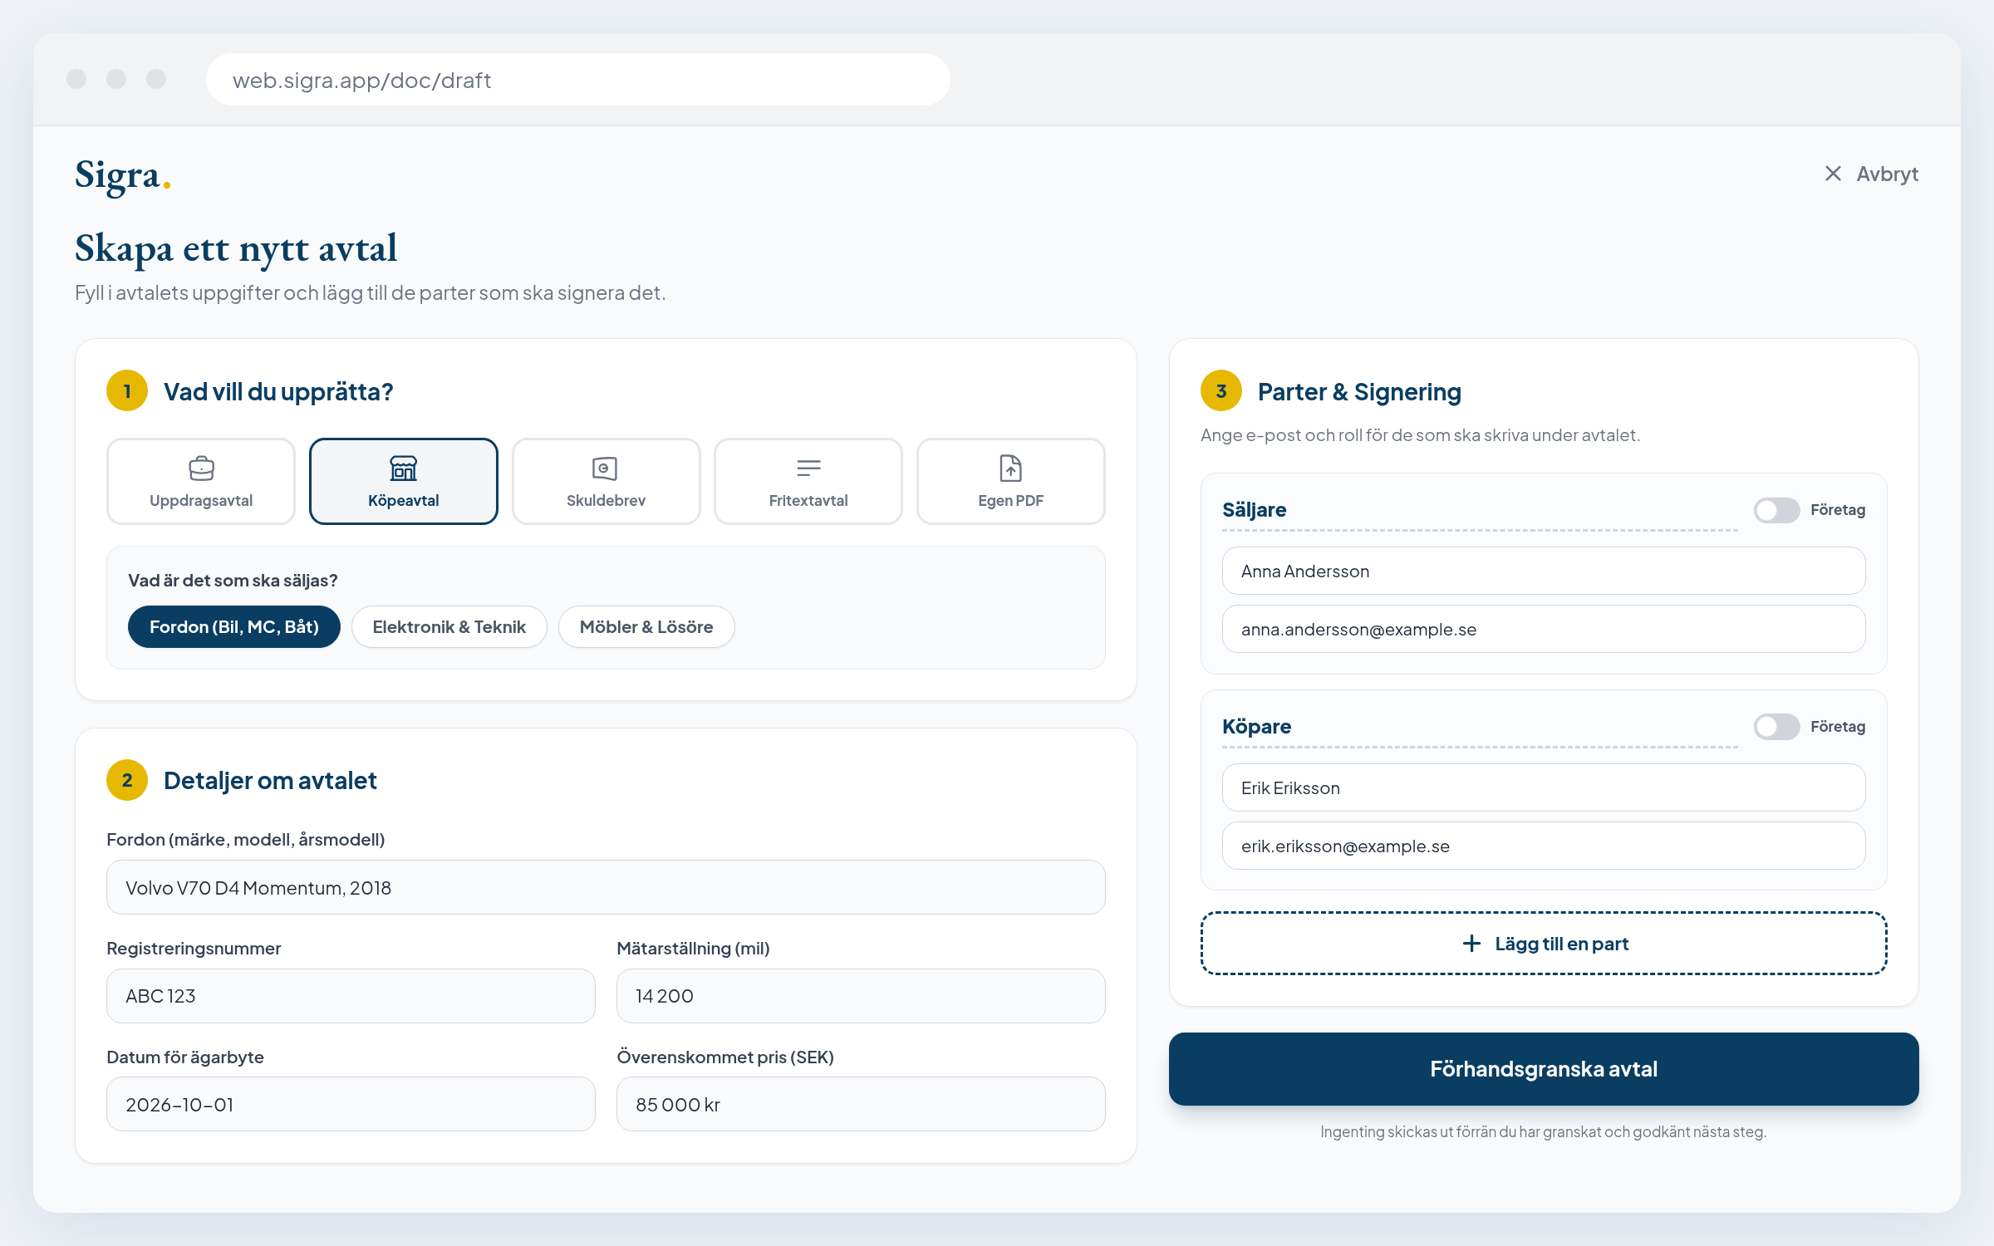Click the X icon beside Avbryt
Viewport: 1994px width, 1246px height.
tap(1833, 174)
